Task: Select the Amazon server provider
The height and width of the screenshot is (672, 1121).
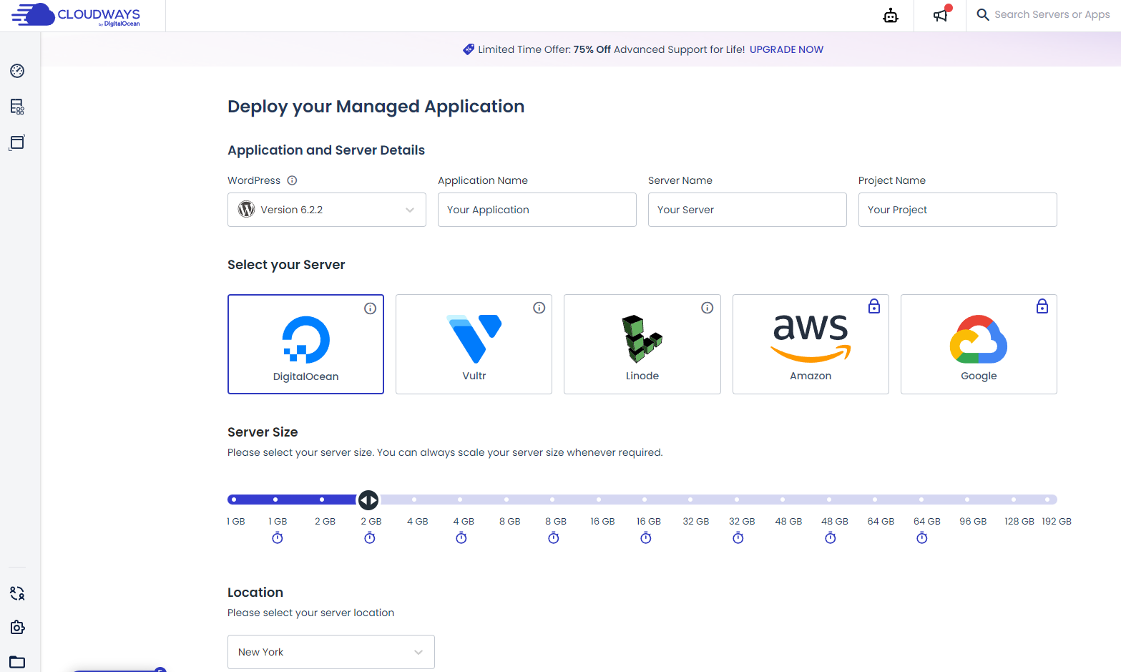Action: pos(811,344)
